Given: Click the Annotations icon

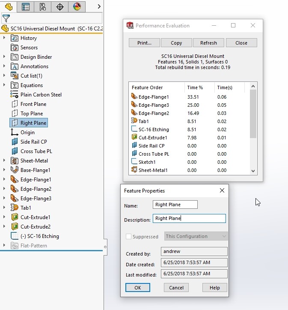Looking at the screenshot, I should coord(15,66).
